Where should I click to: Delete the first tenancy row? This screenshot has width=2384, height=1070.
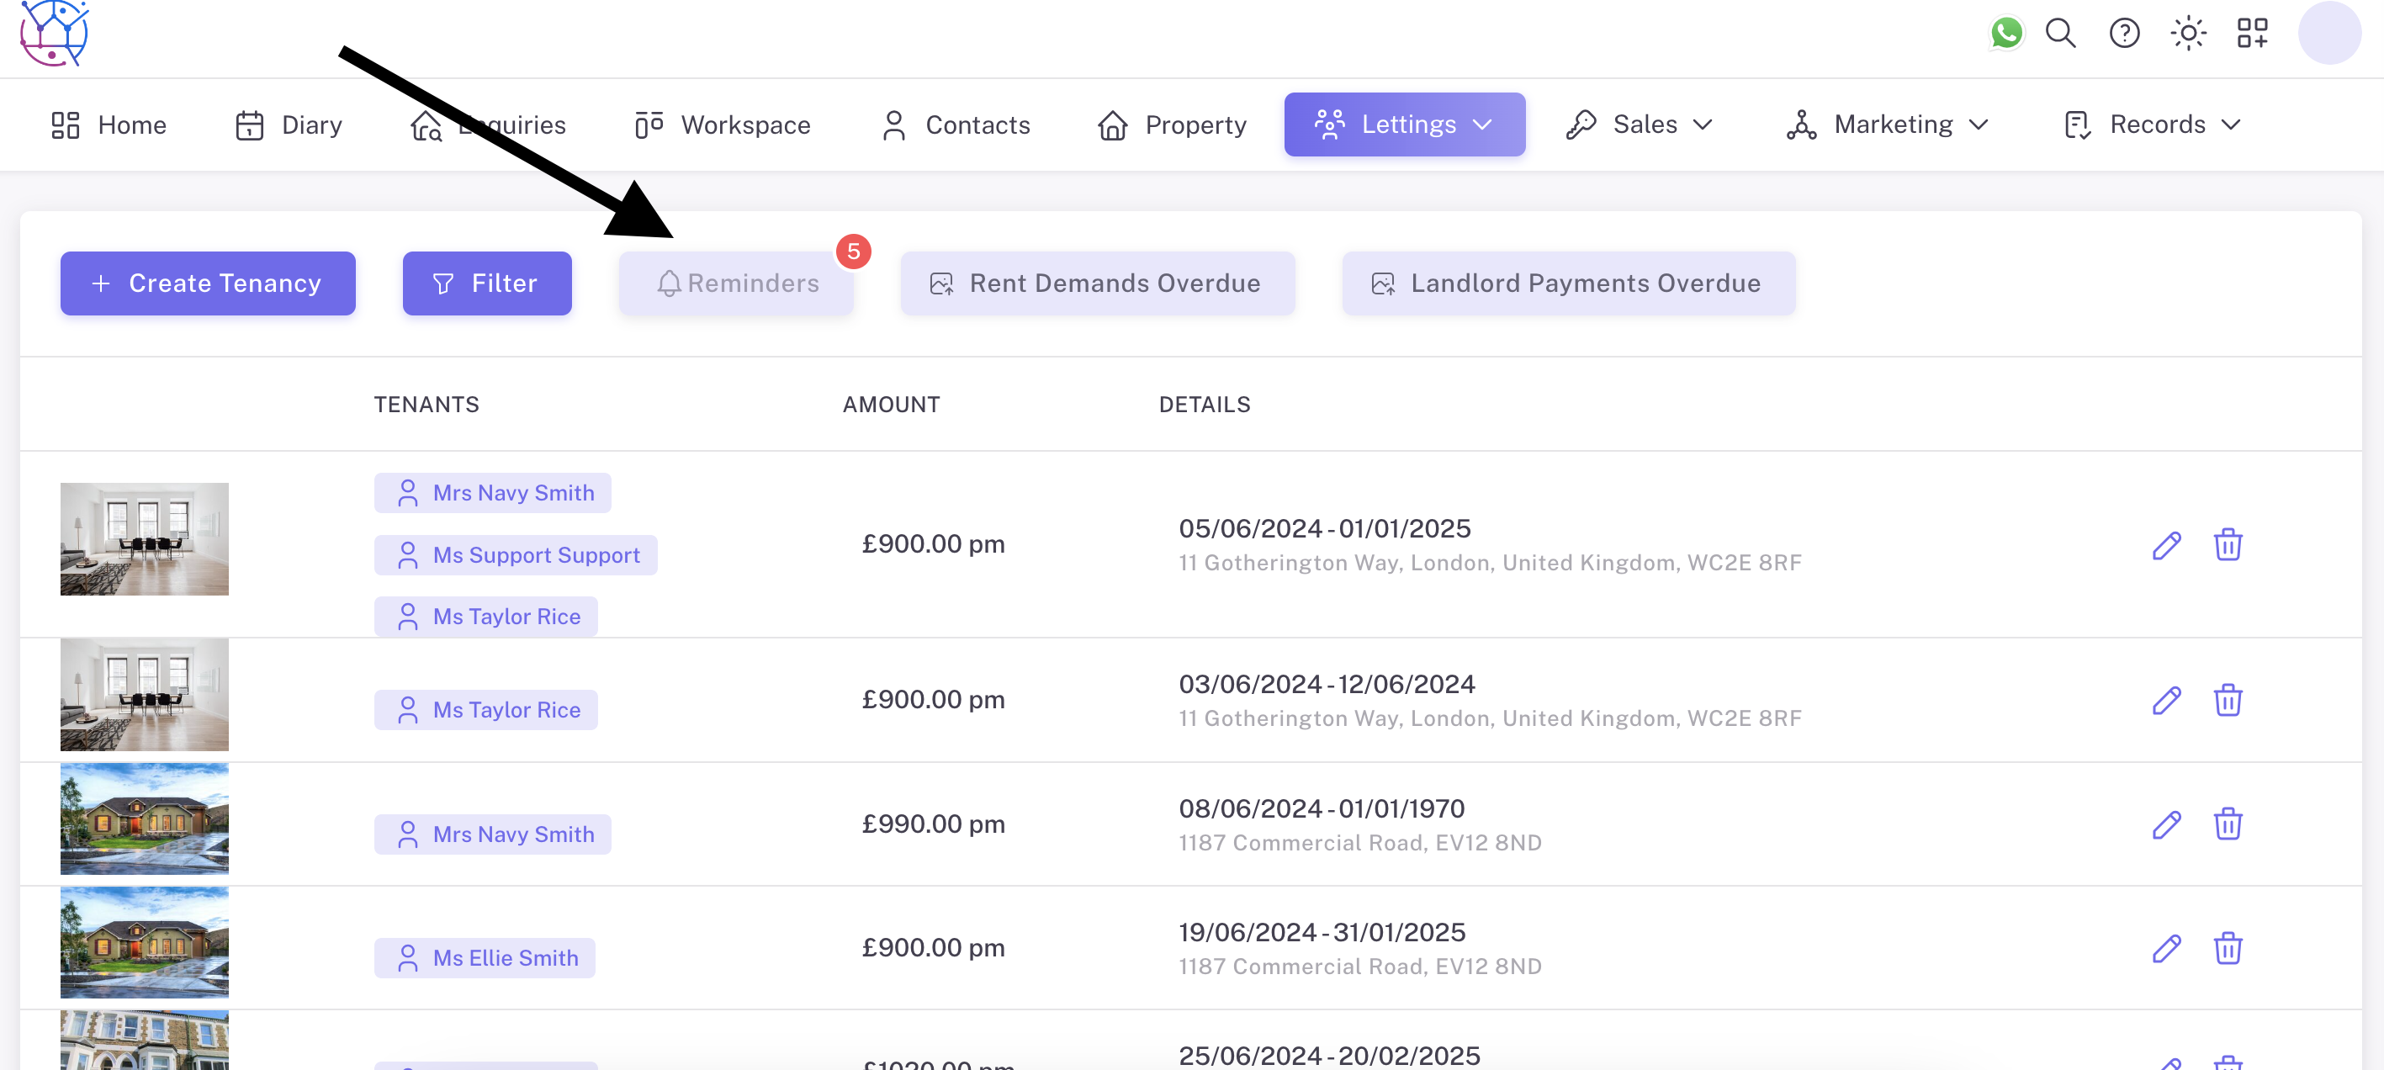point(2227,544)
